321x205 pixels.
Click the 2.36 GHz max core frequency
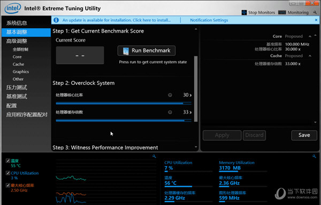pos(229,183)
